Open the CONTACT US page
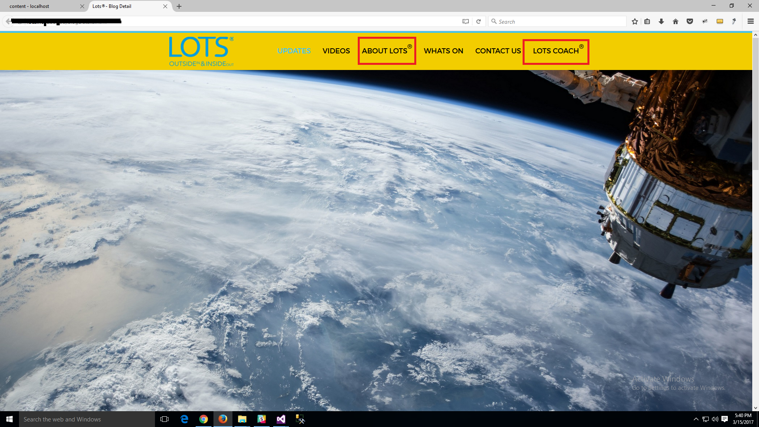The image size is (759, 427). point(498,51)
